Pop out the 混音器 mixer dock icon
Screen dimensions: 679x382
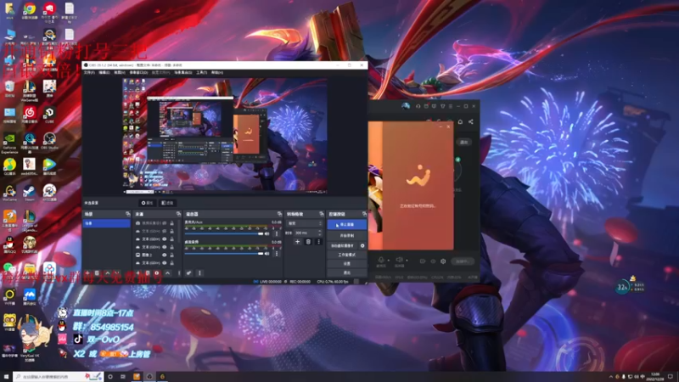(x=279, y=214)
